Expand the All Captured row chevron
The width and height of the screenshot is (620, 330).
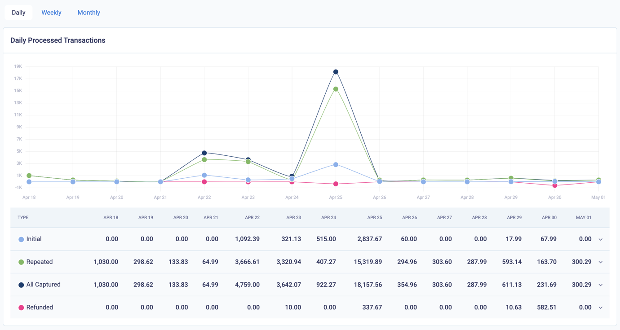tap(601, 285)
